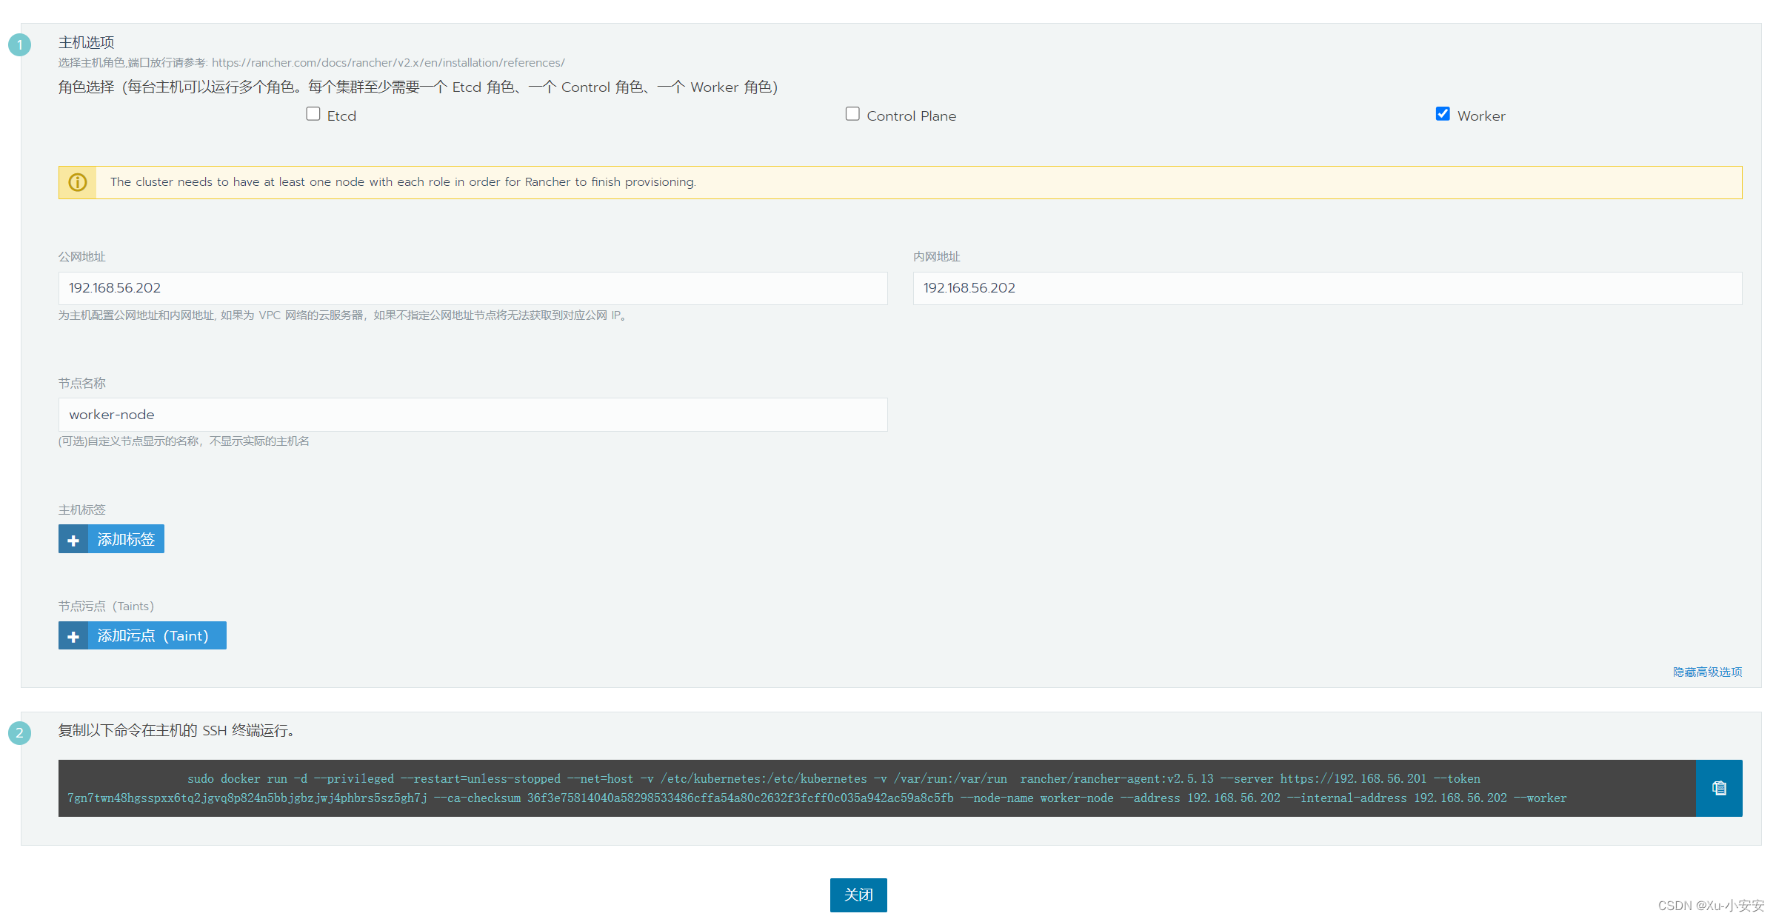The width and height of the screenshot is (1776, 919).
Task: Click the 关闭 close button
Action: click(858, 895)
